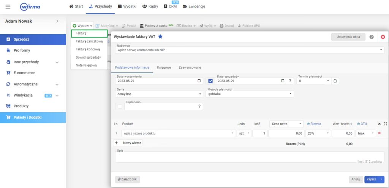Viewport: 389px width, 188px height.
Task: Tick the Zapłacono checkbox
Action: coord(120,107)
